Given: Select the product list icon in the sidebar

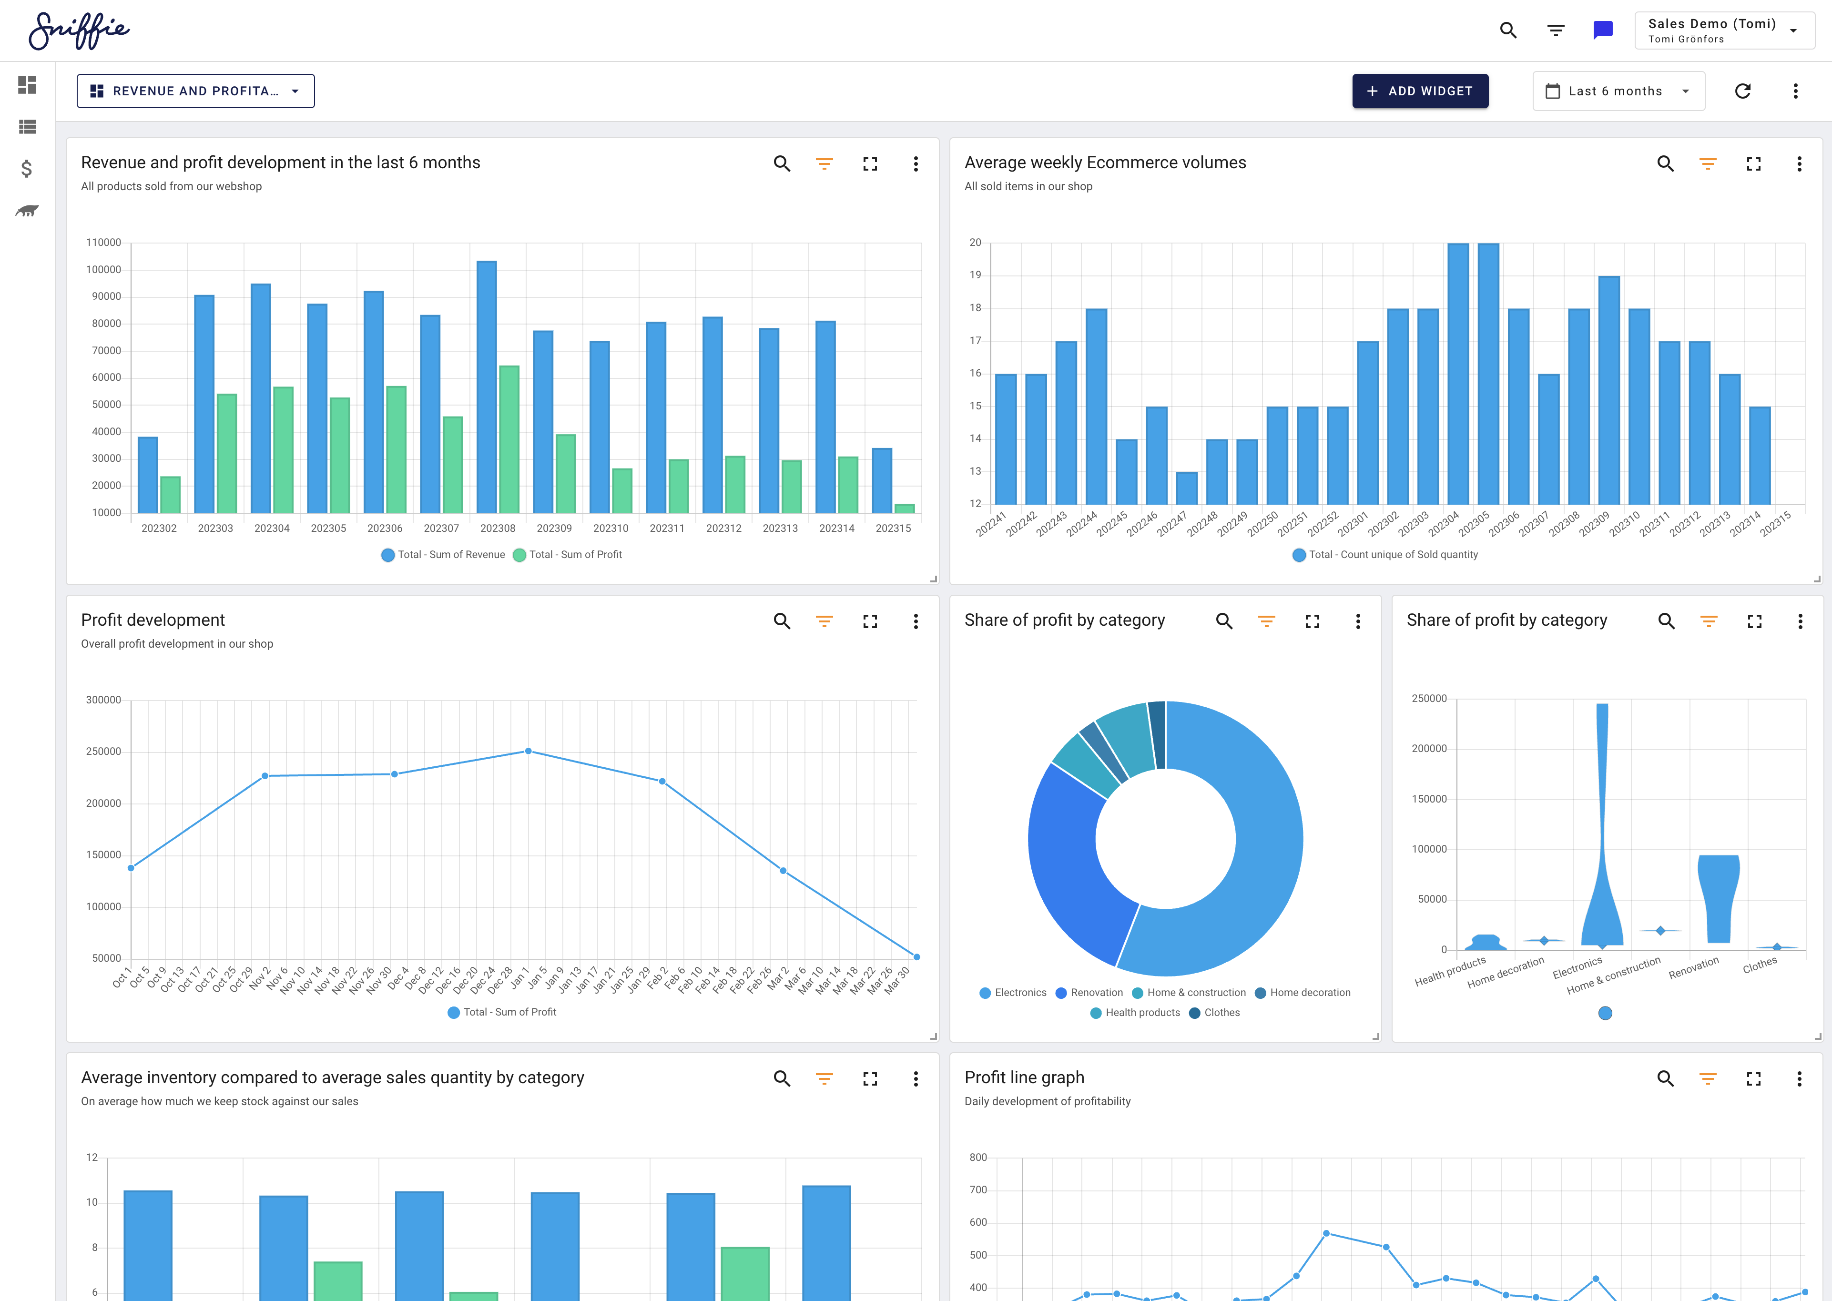Looking at the screenshot, I should click(26, 127).
